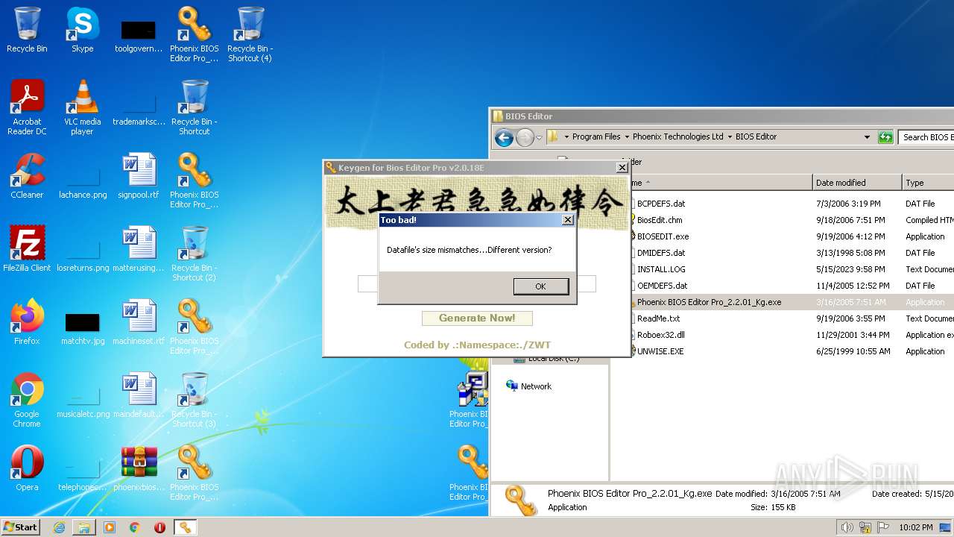Click the volume icon in system tray
Viewport: 954px width, 537px height.
(847, 527)
